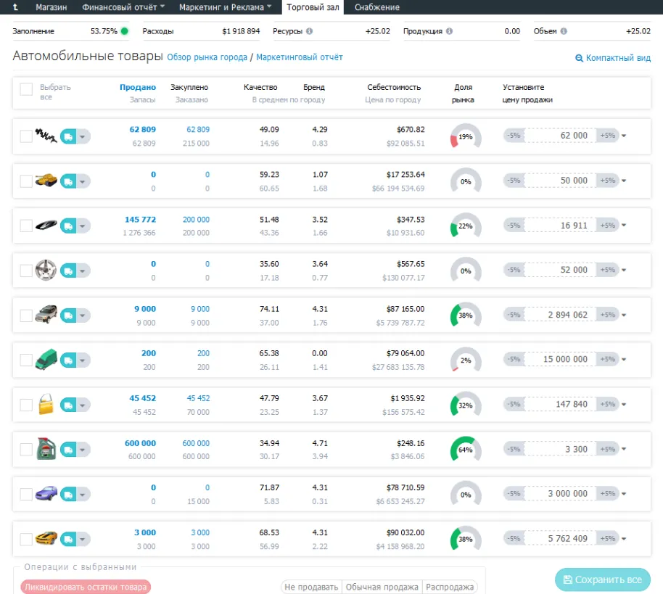This screenshot has height=594, width=663.
Task: Click the wheel rim product icon
Action: (46, 270)
